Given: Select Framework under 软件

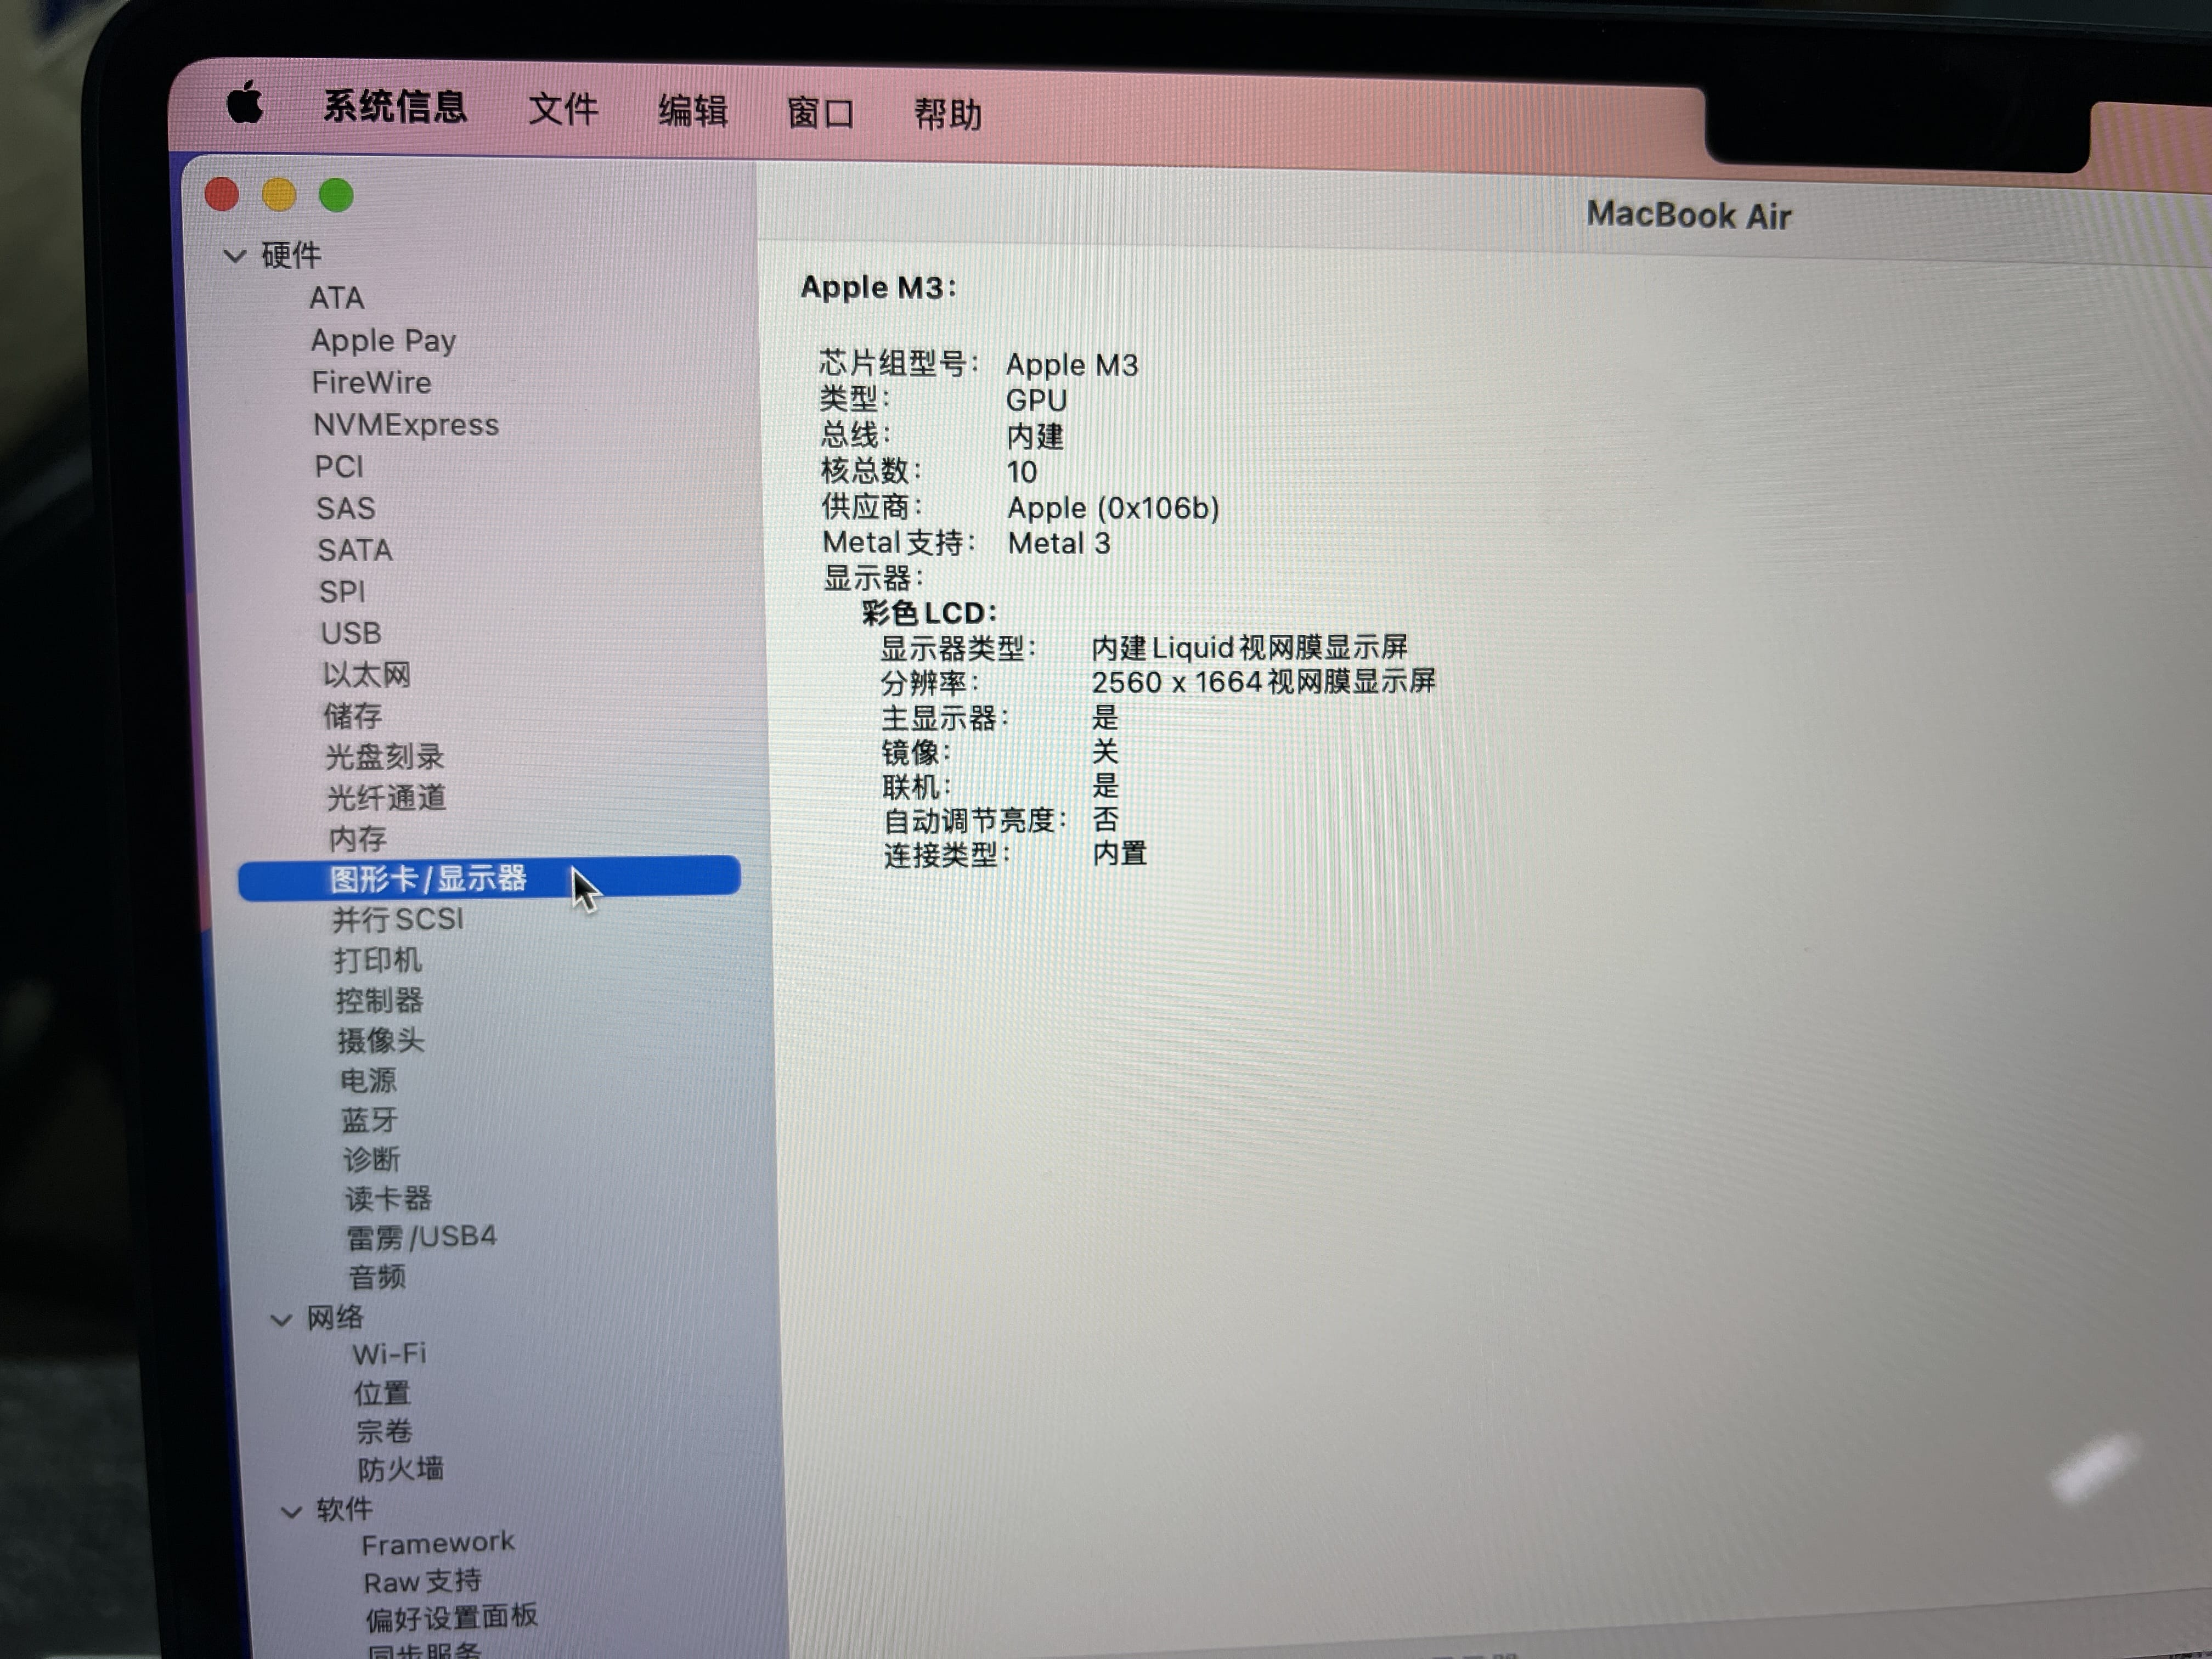Looking at the screenshot, I should (438, 1544).
